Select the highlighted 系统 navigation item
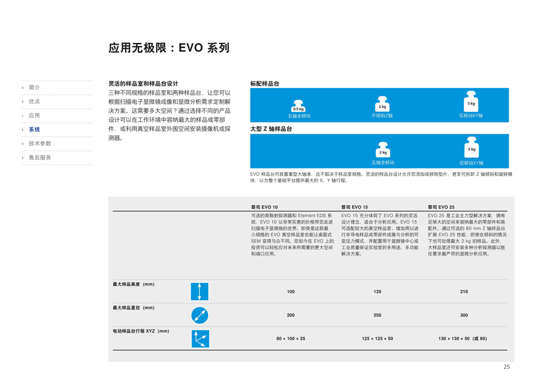Viewport: 536px width, 379px height. (34, 130)
